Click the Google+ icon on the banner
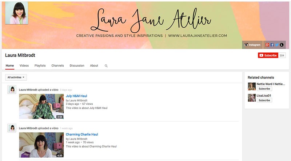291x161 pixels. [267, 45]
